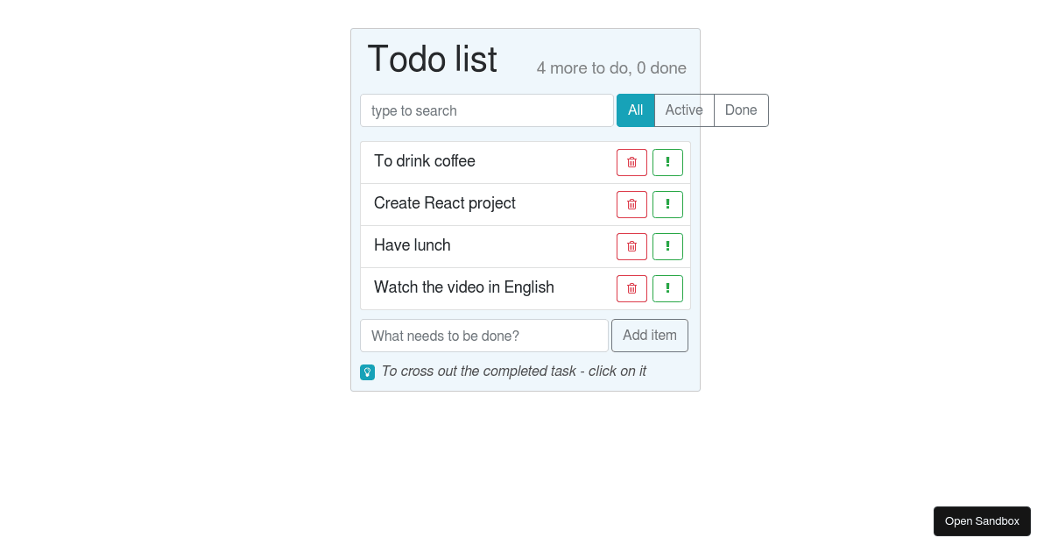Mark 'Have lunch' important via exclamation icon
1051x552 pixels.
pos(667,246)
